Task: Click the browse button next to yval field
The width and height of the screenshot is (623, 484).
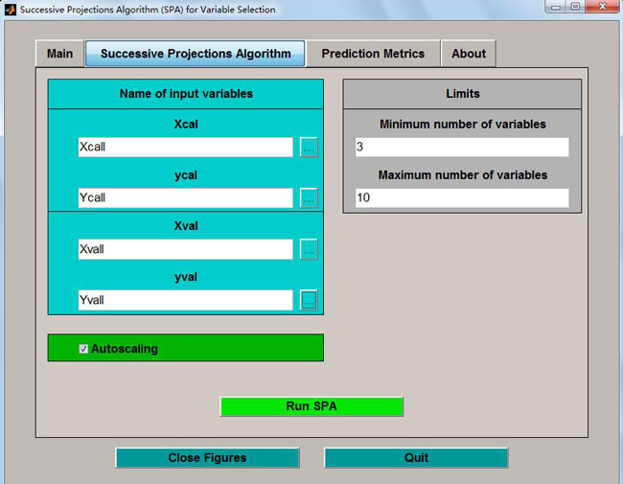Action: [309, 300]
